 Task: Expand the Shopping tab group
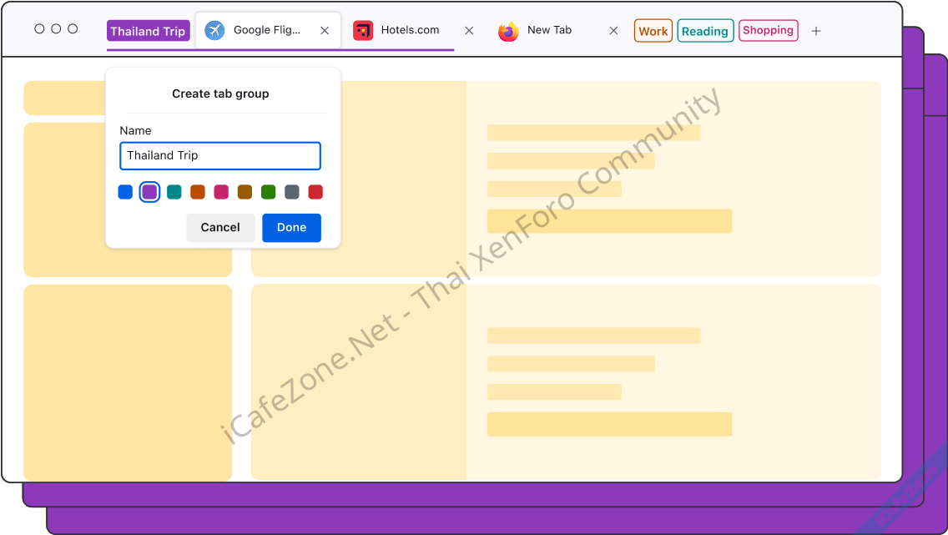click(x=768, y=30)
